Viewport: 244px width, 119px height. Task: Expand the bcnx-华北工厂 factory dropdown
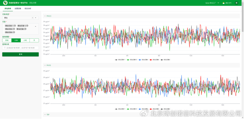point(218,3)
